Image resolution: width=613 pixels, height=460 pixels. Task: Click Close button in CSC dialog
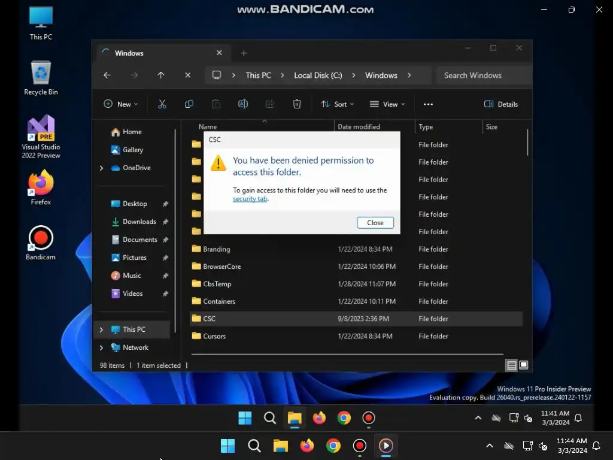click(375, 223)
